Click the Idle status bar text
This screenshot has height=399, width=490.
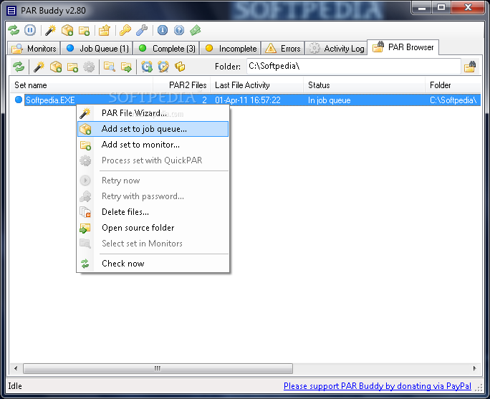click(x=15, y=386)
